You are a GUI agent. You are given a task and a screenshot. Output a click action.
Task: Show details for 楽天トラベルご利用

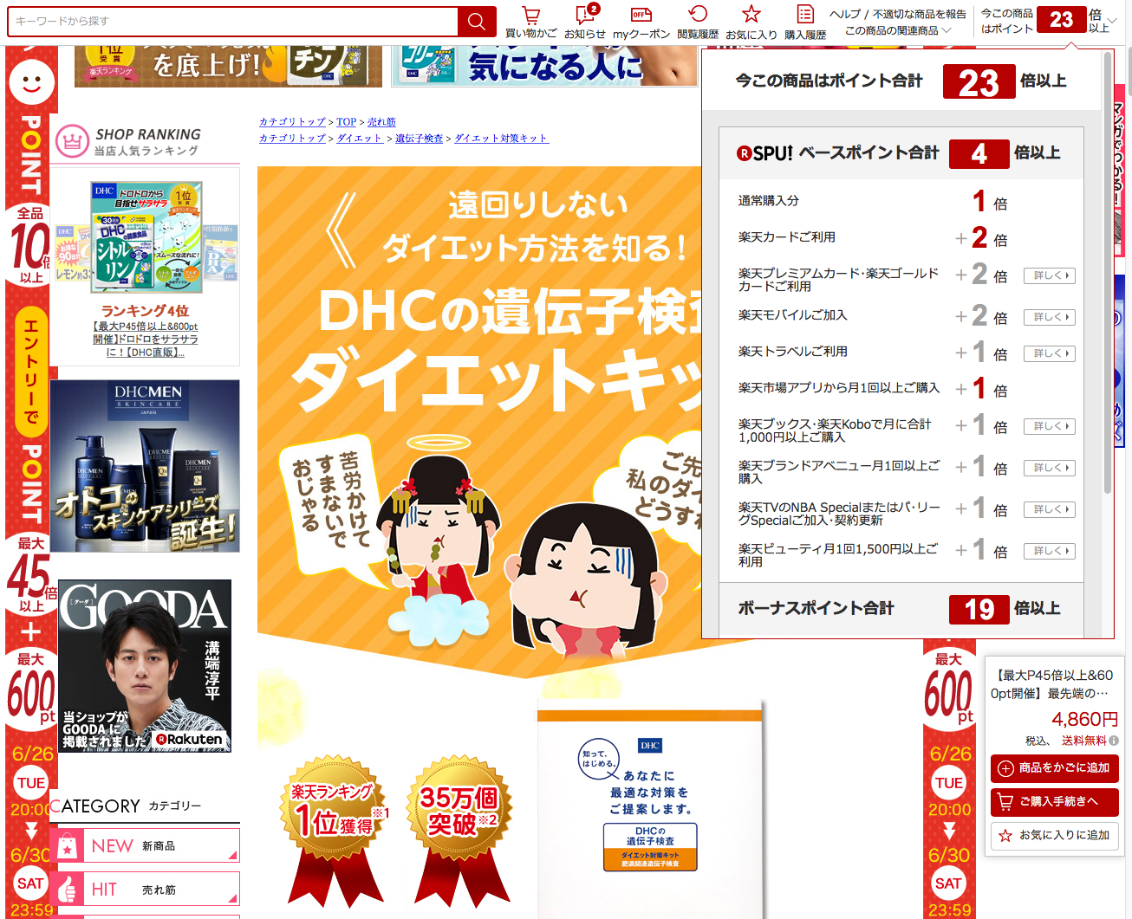click(1049, 353)
